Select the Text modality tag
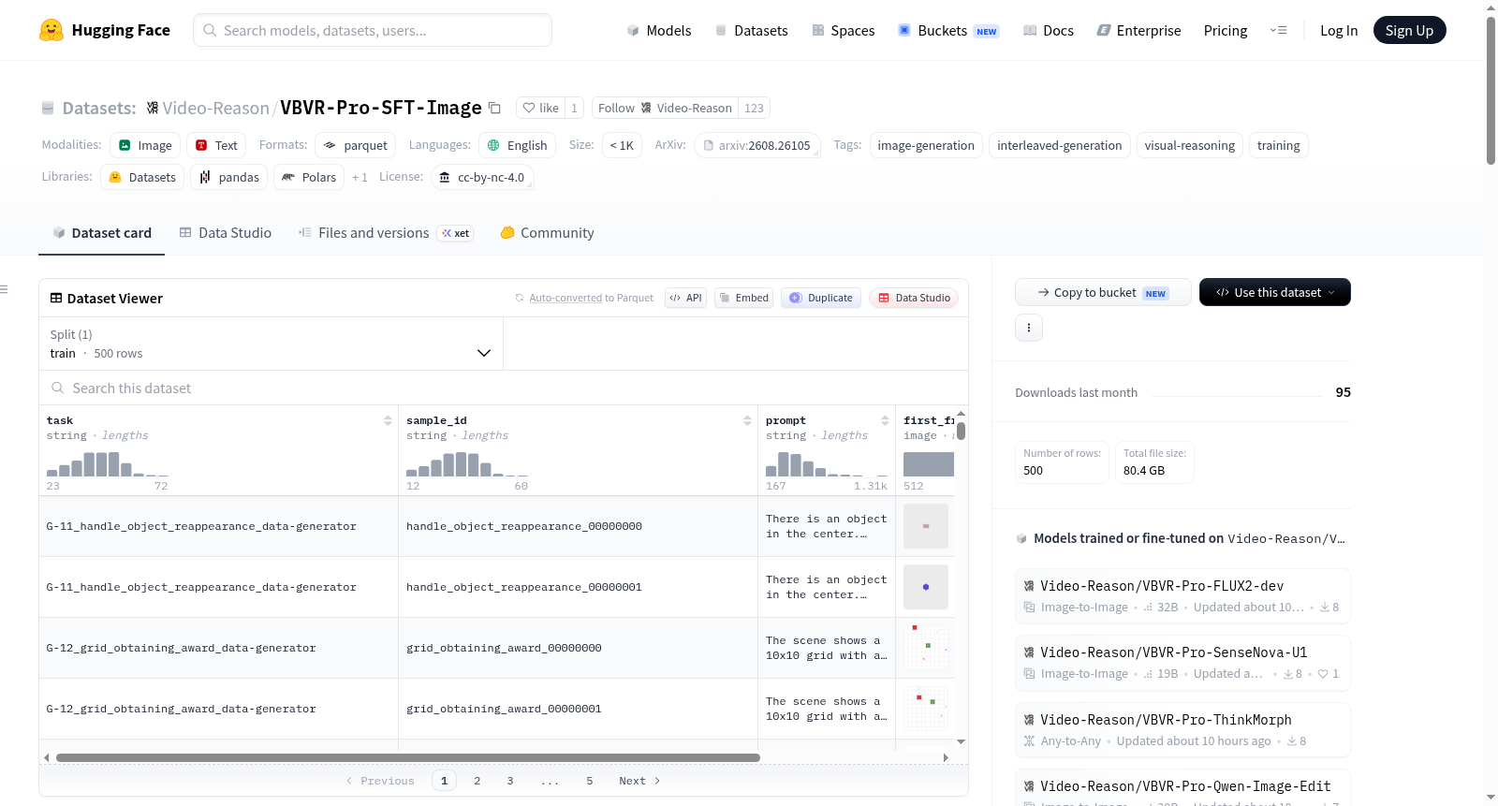This screenshot has height=806, width=1498. pos(216,145)
